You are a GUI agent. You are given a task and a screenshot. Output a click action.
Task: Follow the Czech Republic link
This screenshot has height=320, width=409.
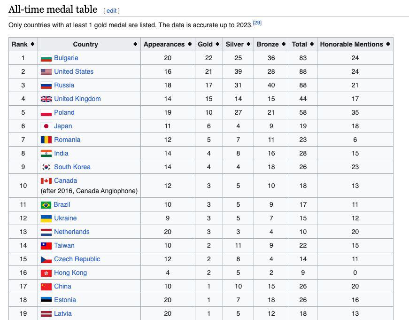77,259
